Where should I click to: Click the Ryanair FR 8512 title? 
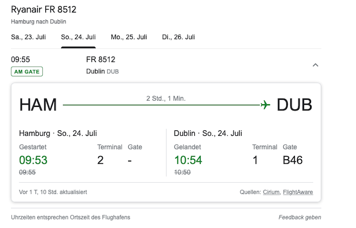44,10
